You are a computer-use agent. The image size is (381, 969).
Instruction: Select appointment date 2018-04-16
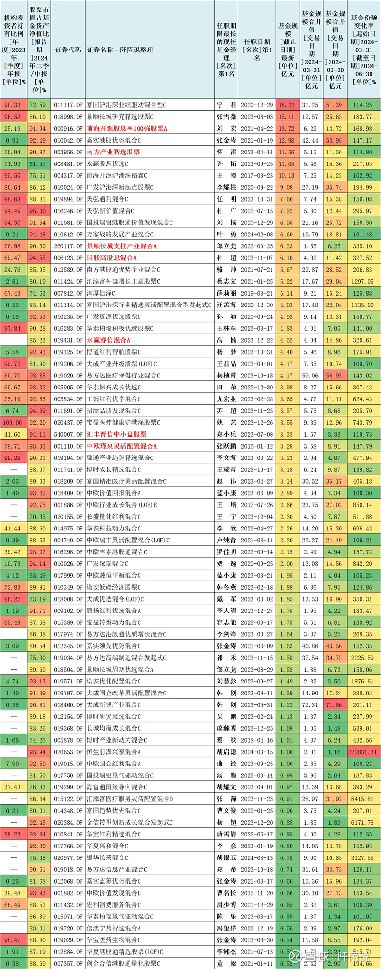(257, 740)
